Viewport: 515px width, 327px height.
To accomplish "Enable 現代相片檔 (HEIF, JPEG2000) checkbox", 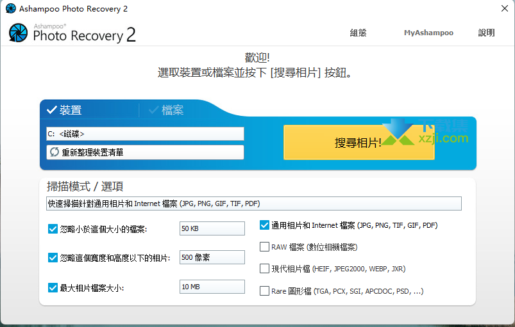I will click(x=264, y=269).
